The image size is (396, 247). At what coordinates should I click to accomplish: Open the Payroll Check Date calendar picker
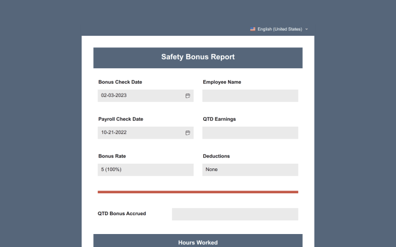[x=188, y=133]
